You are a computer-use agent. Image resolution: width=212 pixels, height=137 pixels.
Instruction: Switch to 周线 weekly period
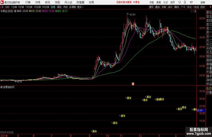pos(59,7)
